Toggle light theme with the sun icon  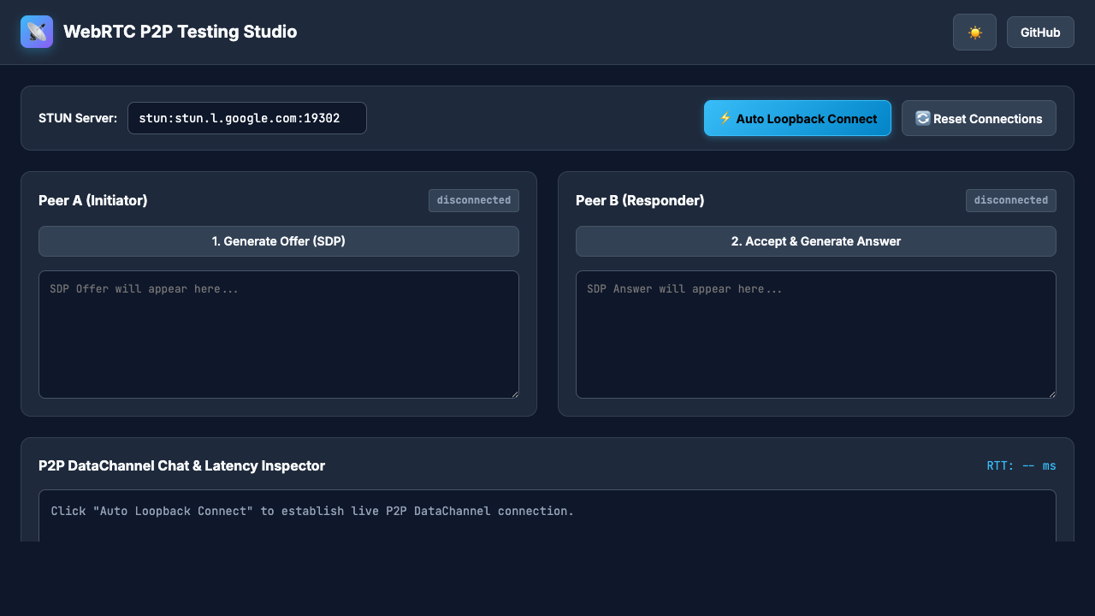974,33
